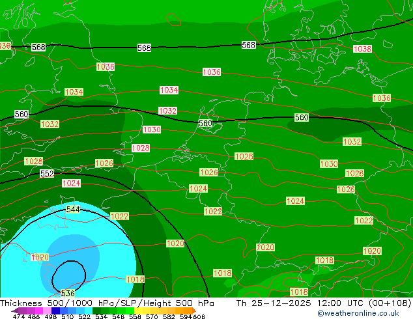Click the 568 contour label at left edge
This screenshot has width=413, height=319.
[x=38, y=48]
